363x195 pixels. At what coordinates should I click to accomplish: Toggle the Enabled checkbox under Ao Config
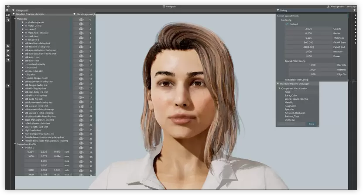click(x=287, y=24)
